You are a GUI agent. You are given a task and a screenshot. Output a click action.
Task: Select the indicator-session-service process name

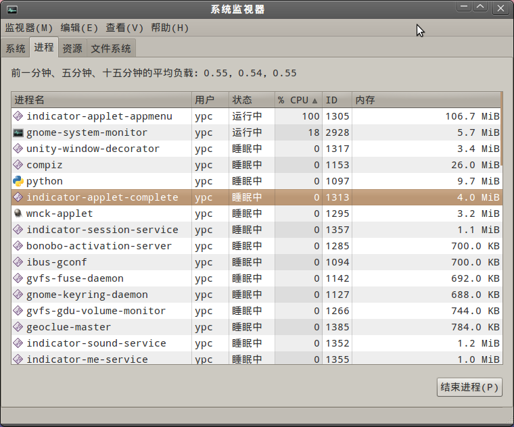pyautogui.click(x=102, y=230)
